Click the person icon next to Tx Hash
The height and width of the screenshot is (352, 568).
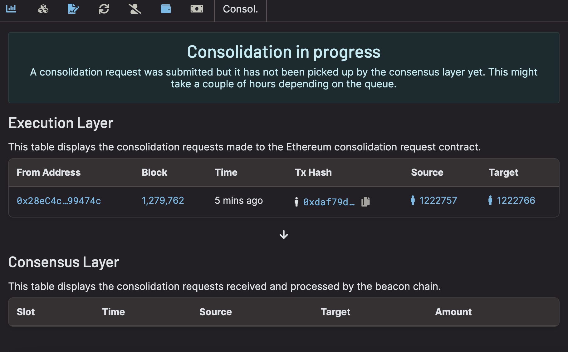[296, 202]
